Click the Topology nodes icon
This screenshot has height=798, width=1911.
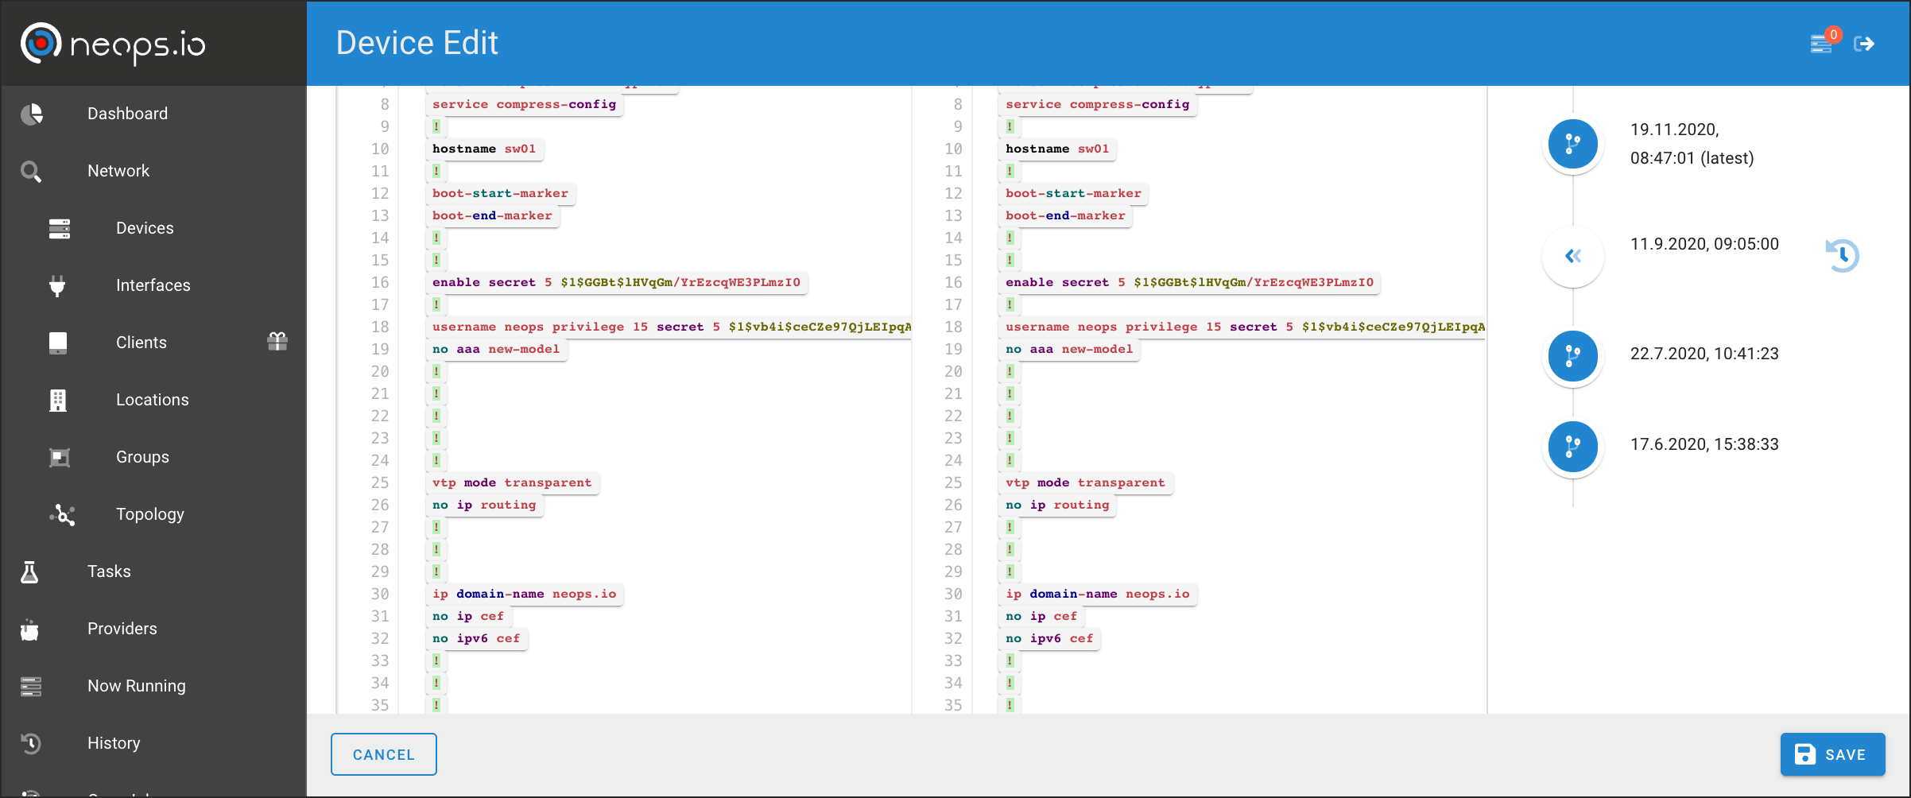click(62, 514)
